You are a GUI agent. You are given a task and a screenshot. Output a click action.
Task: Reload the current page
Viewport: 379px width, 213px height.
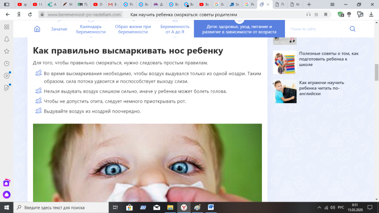pyautogui.click(x=30, y=14)
